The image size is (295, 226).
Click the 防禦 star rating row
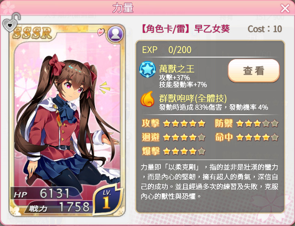(x=247, y=124)
